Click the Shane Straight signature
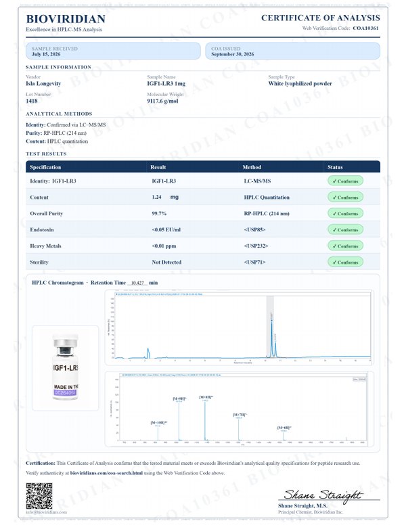406x525 pixels. 323,495
